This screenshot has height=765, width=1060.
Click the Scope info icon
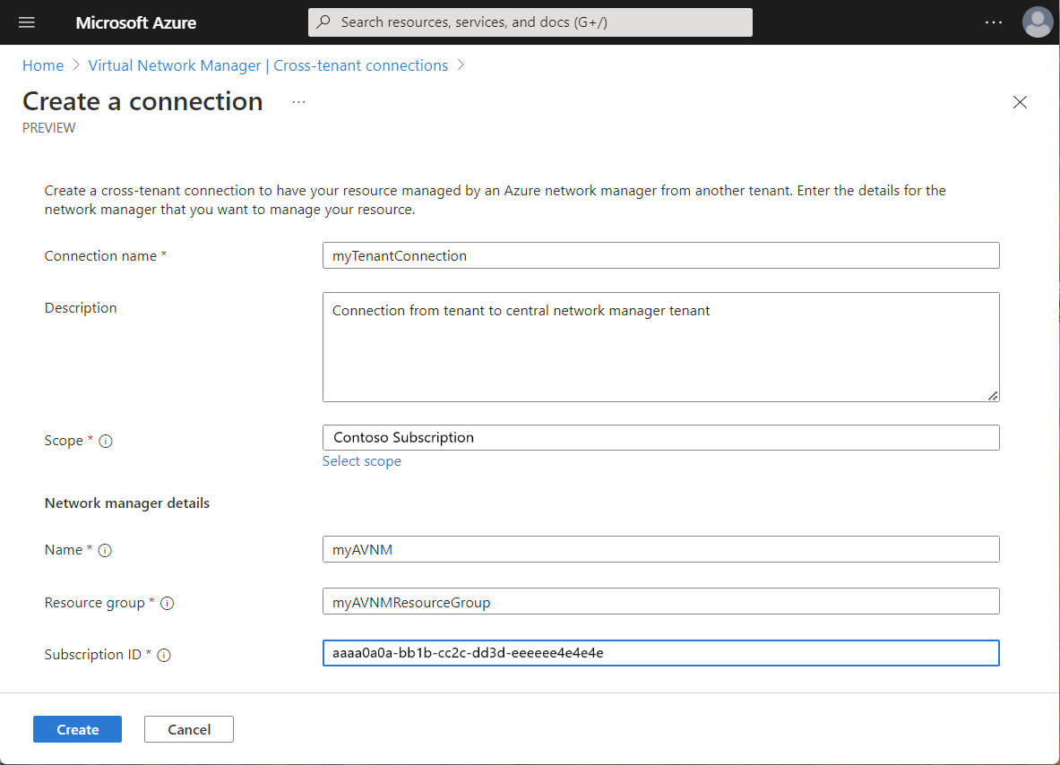click(106, 441)
